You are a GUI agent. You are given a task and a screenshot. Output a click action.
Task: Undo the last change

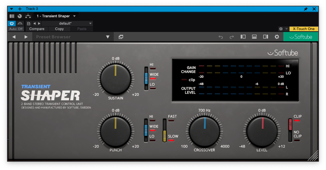(221, 37)
